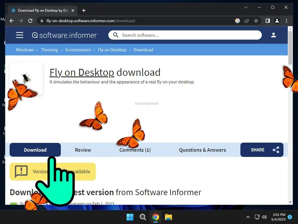Viewport: 298px width, 224px height.
Task: Click the page scrollbar up arrow
Action: click(290, 29)
